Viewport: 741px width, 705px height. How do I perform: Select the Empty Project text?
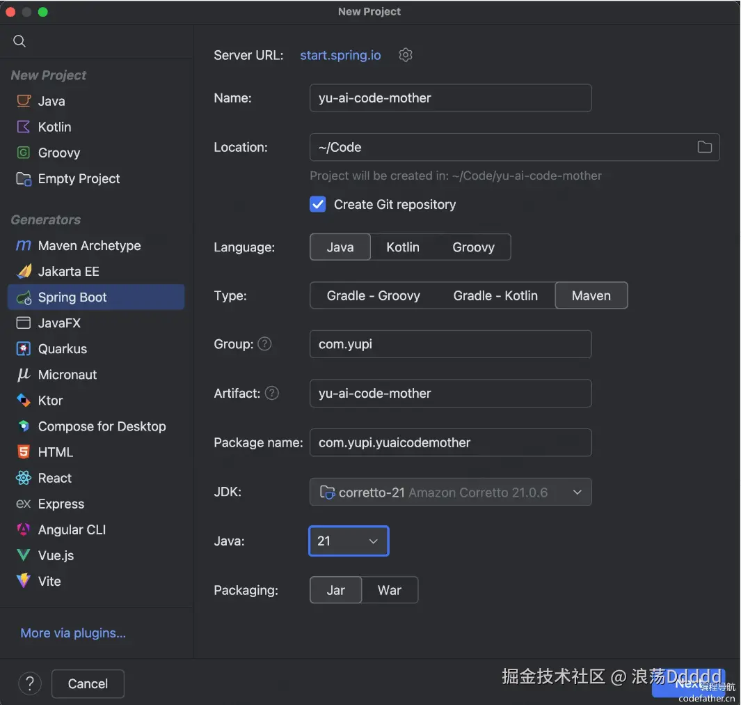tap(79, 178)
